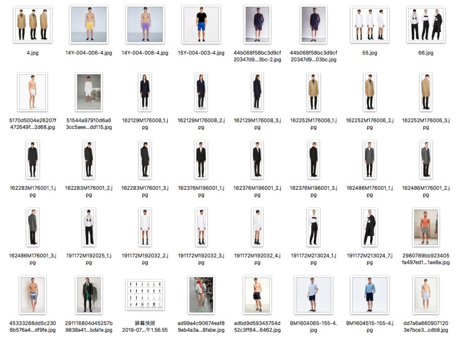The width and height of the screenshot is (457, 341).
Task: Select the 162376M196001_1.jpg black suit thumbnail
Action: click(201, 160)
